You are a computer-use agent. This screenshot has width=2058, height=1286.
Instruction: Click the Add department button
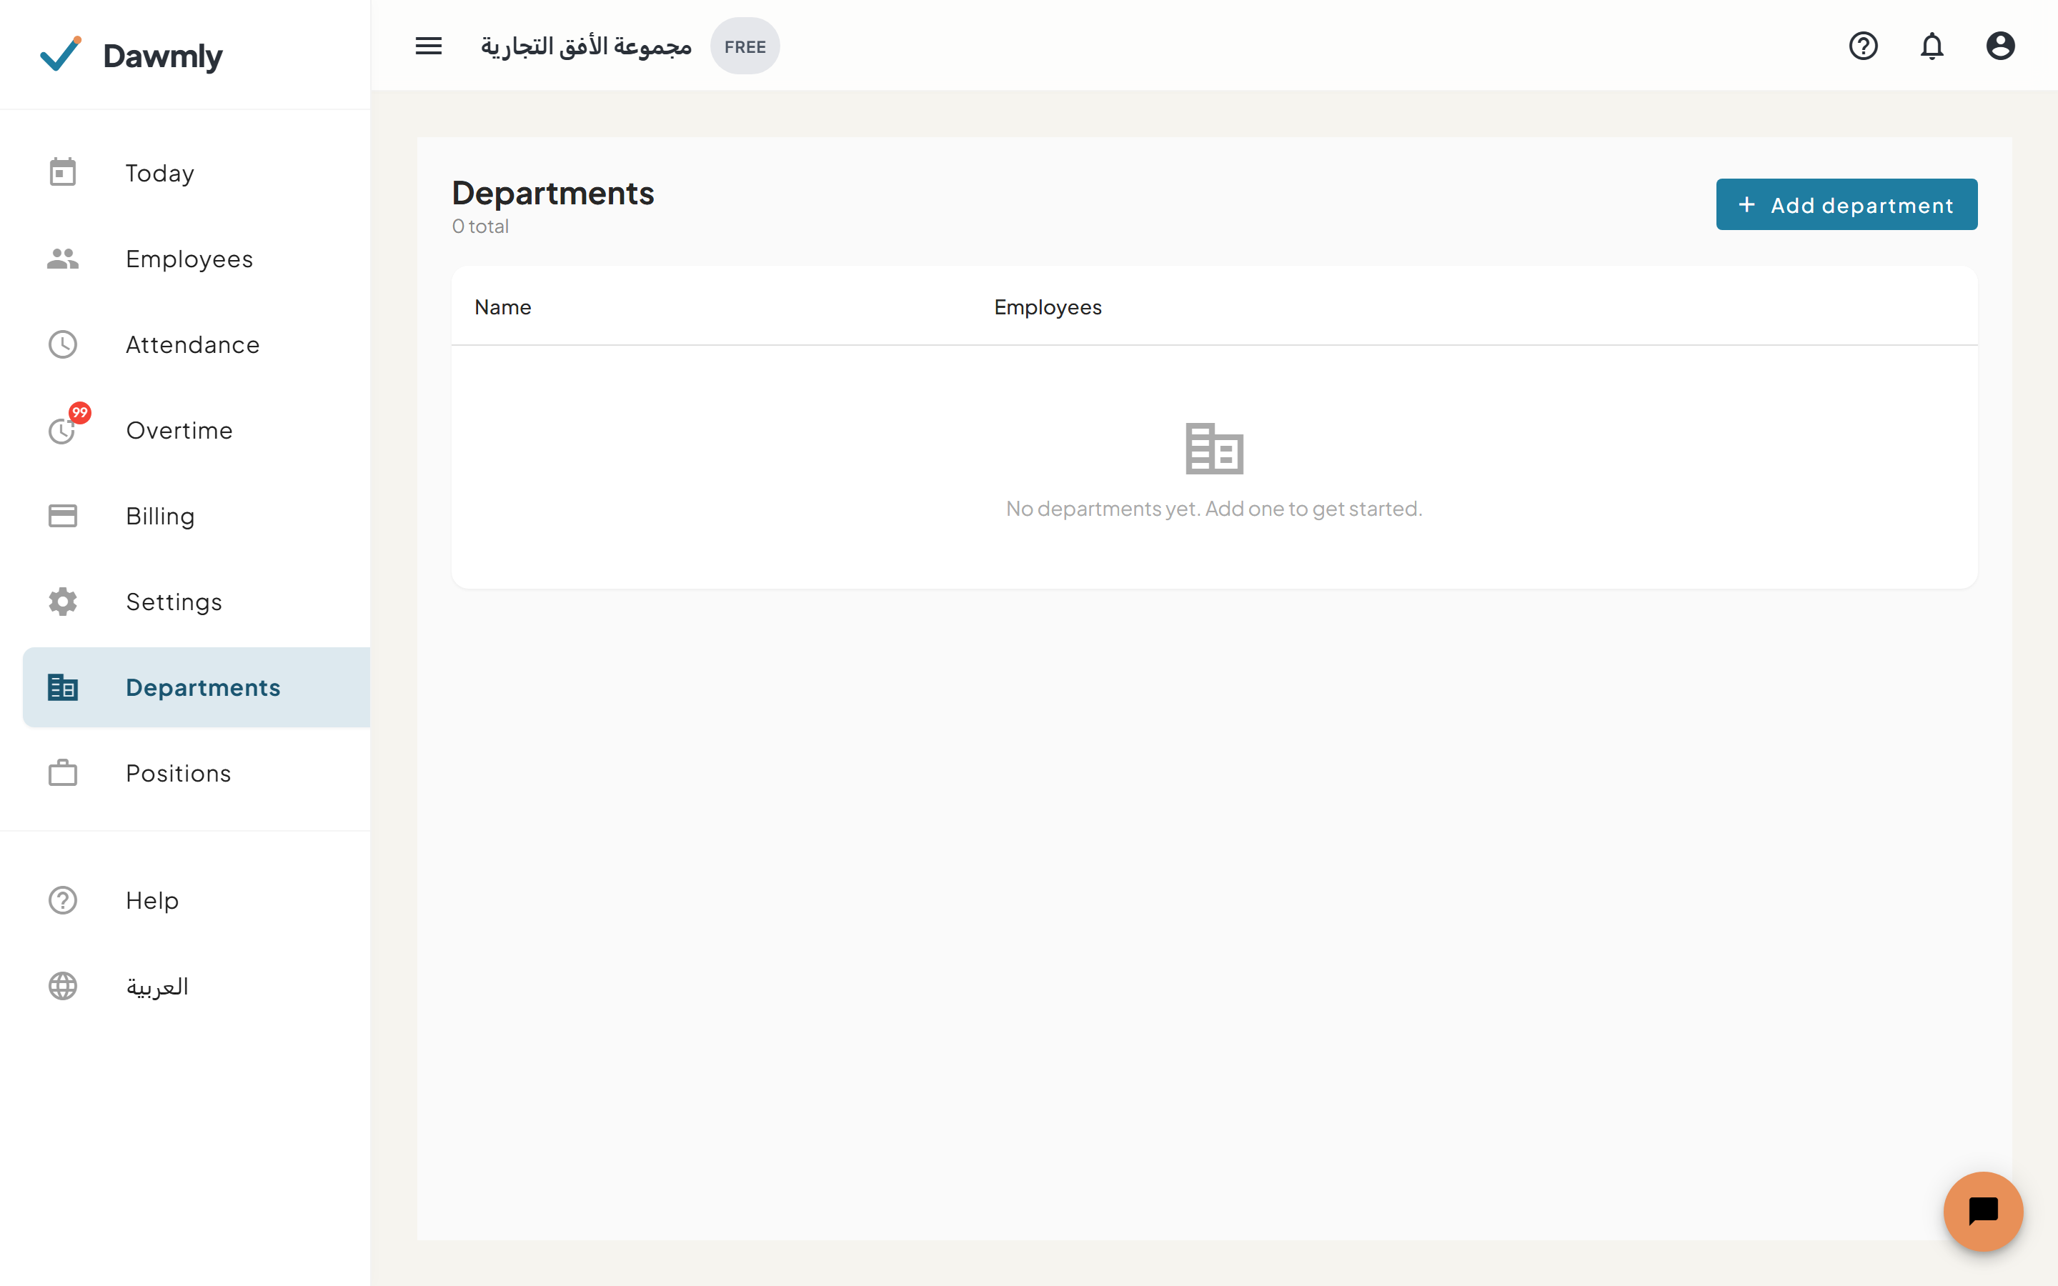pyautogui.click(x=1846, y=204)
